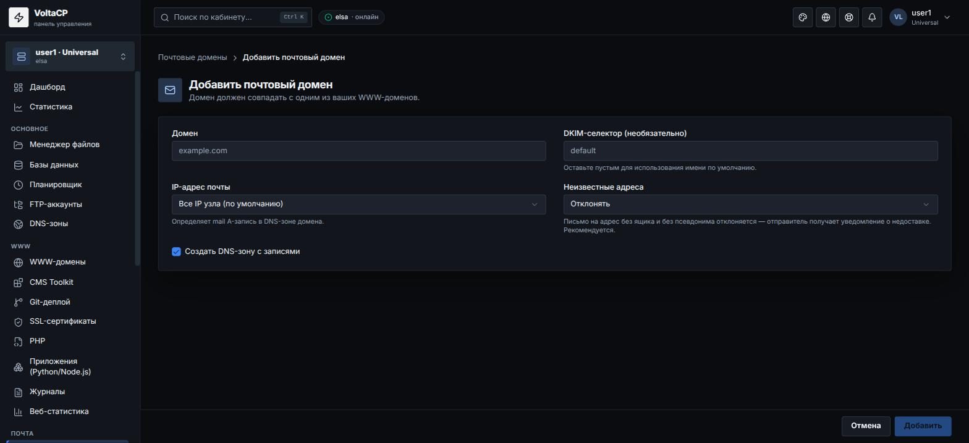Viewport: 969px width, 443px height.
Task: Open the user1 profile menu
Action: pyautogui.click(x=920, y=17)
